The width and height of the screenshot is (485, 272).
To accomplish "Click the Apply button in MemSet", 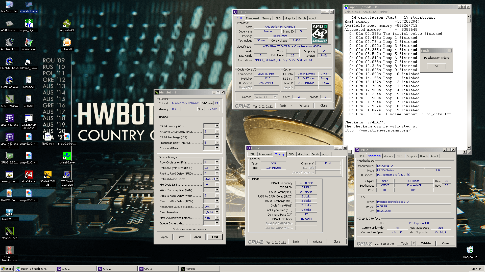I will pos(164,237).
